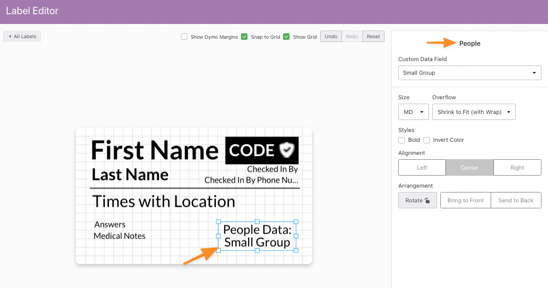Enable the Bold style checkbox
The width and height of the screenshot is (548, 288).
[402, 140]
